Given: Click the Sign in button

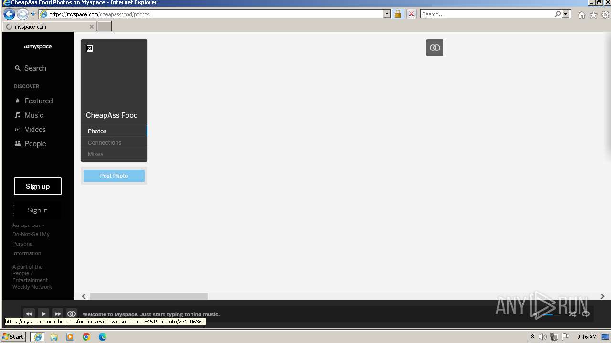Looking at the screenshot, I should click(38, 210).
